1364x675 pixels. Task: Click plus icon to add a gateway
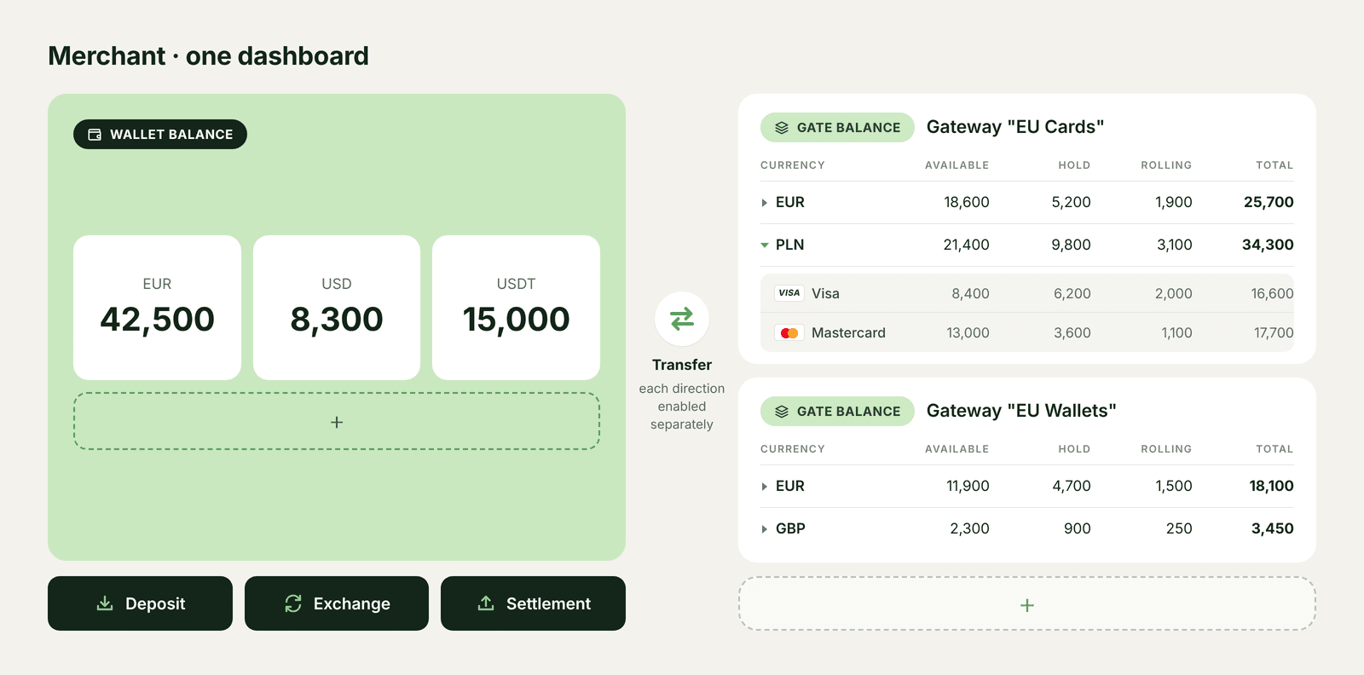coord(1027,605)
